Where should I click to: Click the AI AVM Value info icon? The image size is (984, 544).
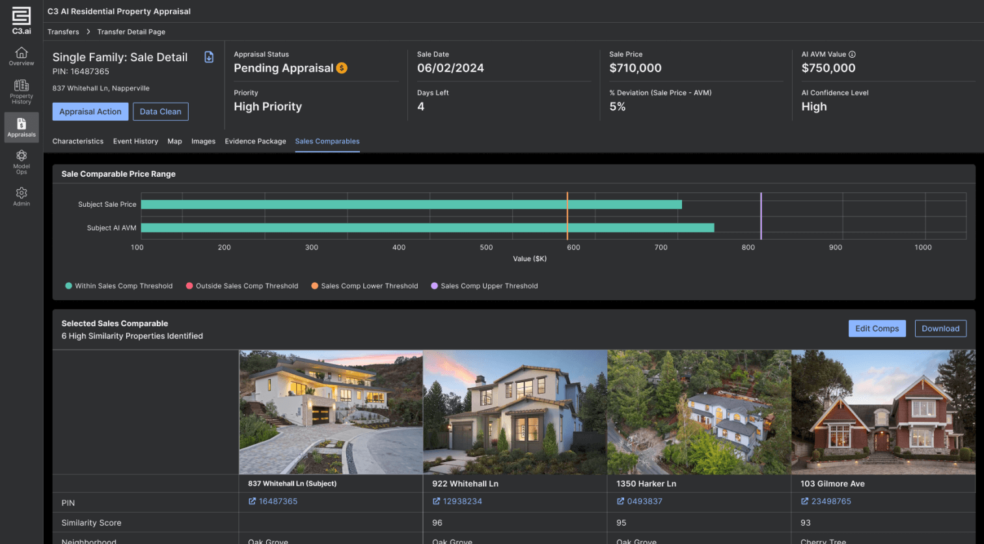[x=852, y=55]
